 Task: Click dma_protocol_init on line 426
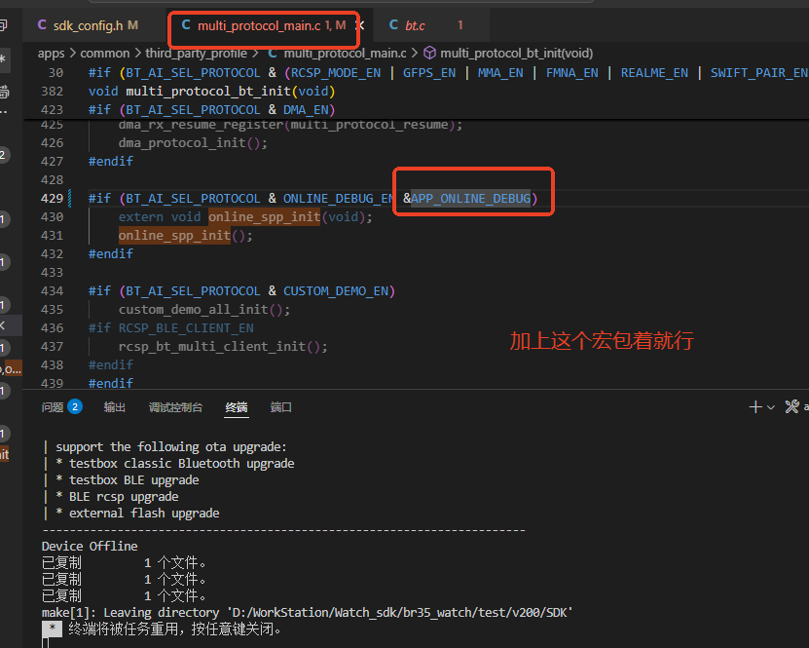[182, 143]
